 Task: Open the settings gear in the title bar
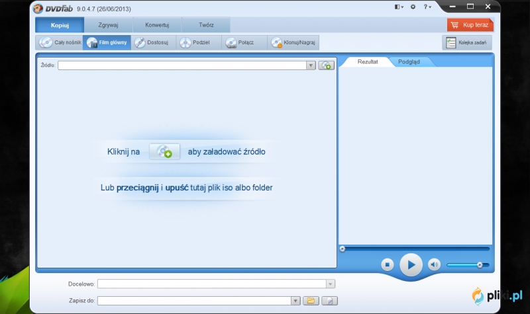(x=413, y=7)
